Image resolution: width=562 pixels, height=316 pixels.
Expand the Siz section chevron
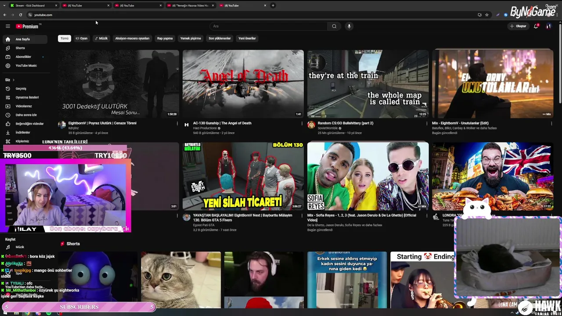[x=13, y=80]
